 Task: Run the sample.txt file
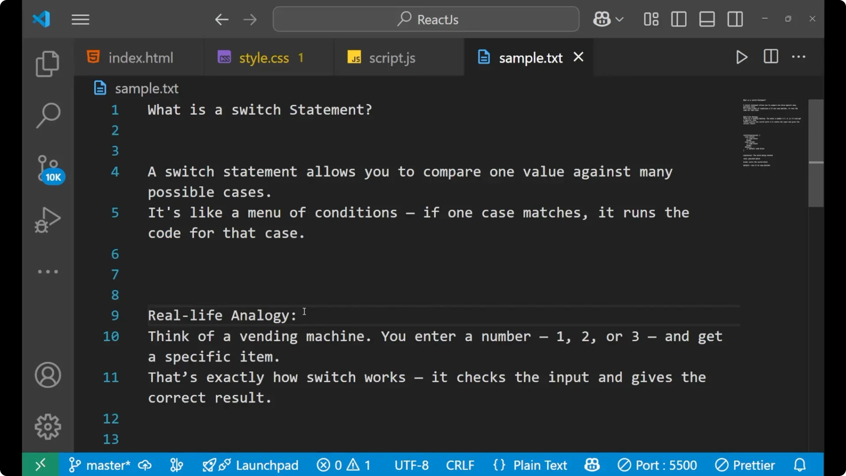coord(741,57)
